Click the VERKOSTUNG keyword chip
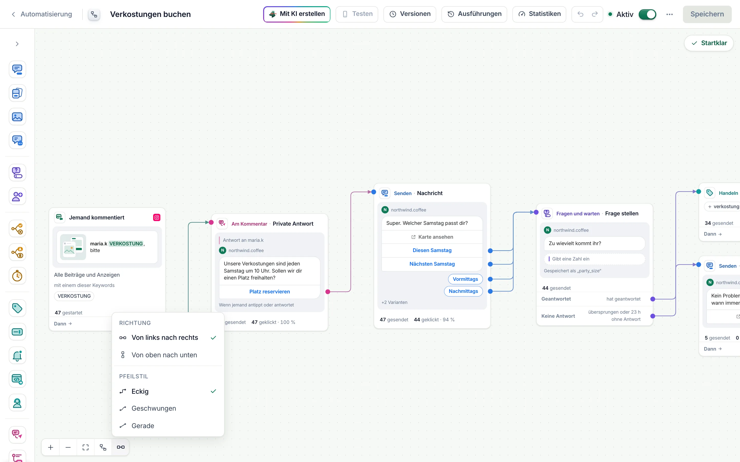 coord(74,296)
